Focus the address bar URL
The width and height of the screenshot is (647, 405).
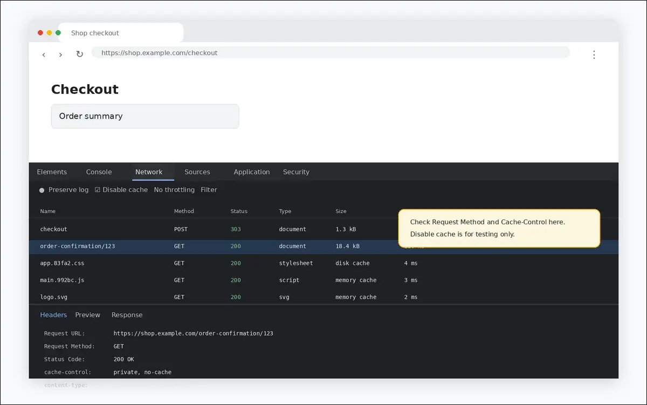pos(331,53)
